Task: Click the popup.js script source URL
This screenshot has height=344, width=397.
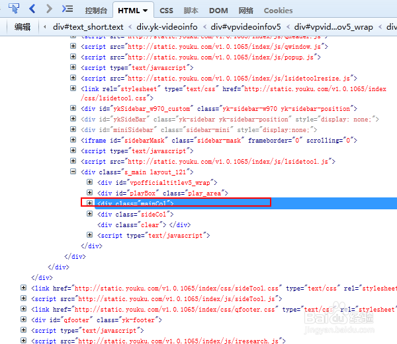Action: point(221,57)
